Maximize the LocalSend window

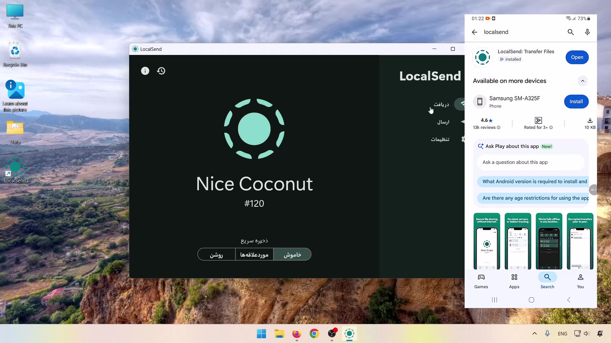453,49
